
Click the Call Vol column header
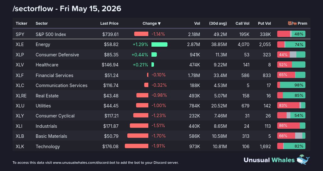pyautogui.click(x=242, y=23)
